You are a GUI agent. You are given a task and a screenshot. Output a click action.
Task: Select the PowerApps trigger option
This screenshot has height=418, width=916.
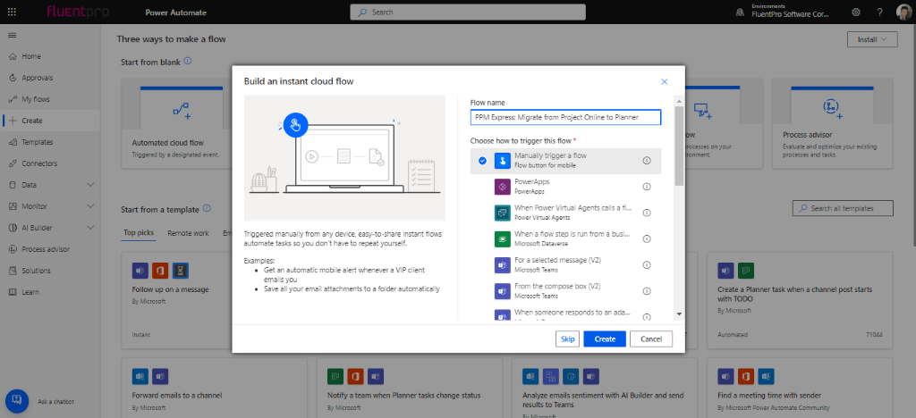click(x=565, y=187)
